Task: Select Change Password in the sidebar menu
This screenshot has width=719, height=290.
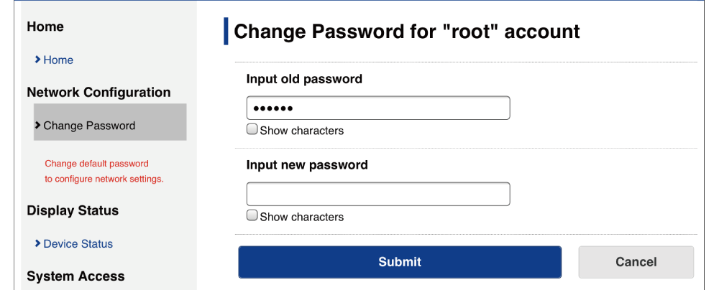Action: click(x=89, y=126)
